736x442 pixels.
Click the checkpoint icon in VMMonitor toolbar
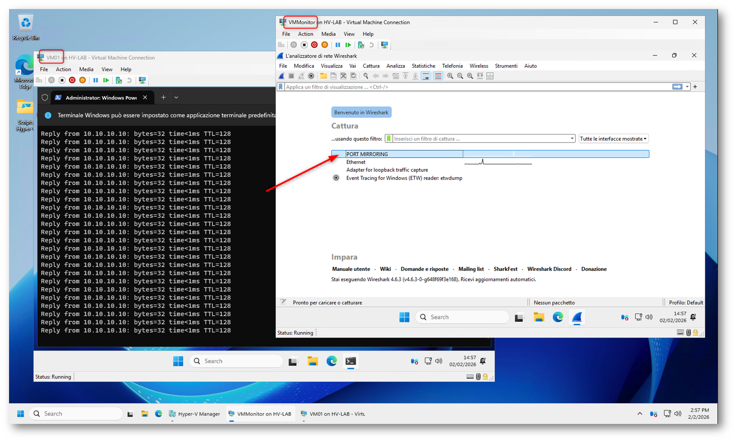pyautogui.click(x=361, y=45)
